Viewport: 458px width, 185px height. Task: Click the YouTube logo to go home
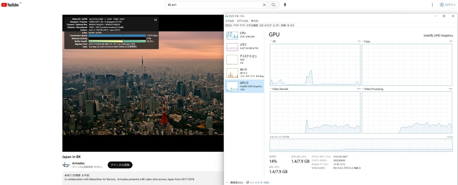[10, 5]
